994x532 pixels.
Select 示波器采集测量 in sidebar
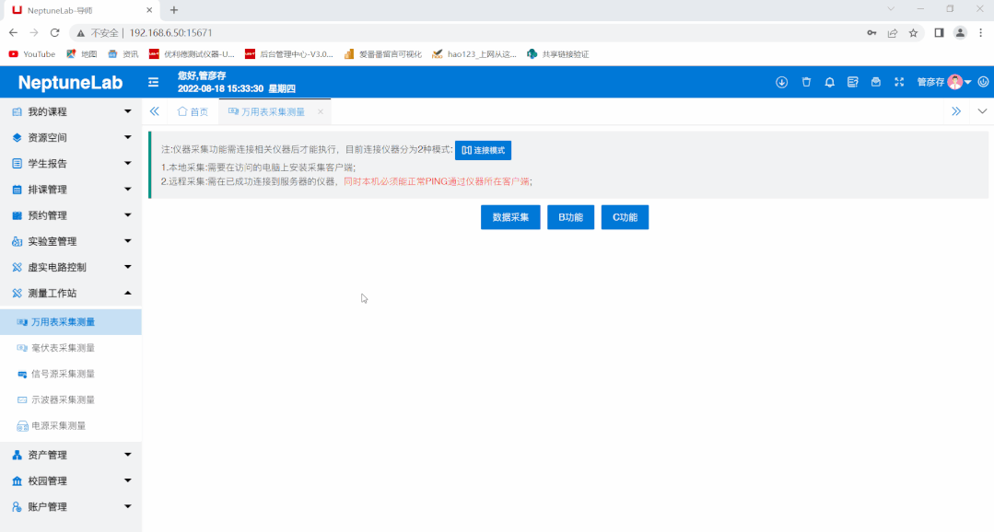point(63,399)
